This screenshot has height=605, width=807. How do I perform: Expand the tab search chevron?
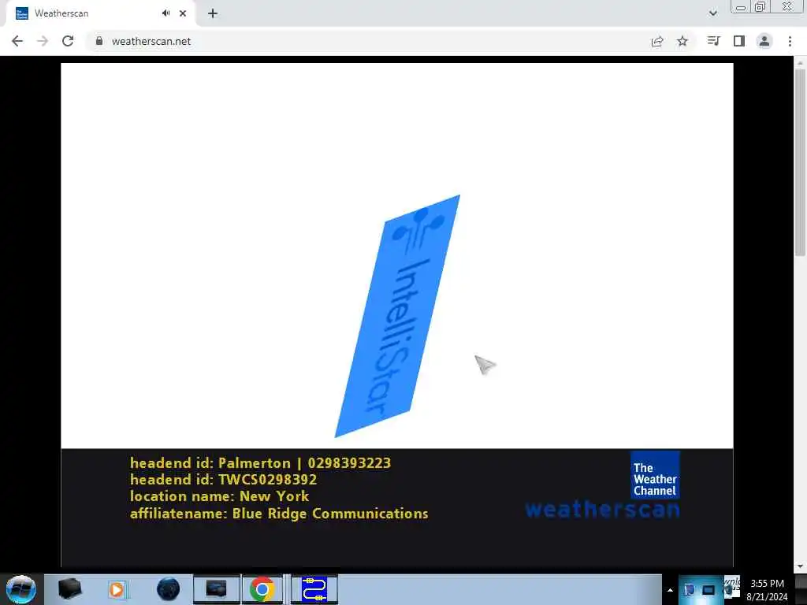712,13
